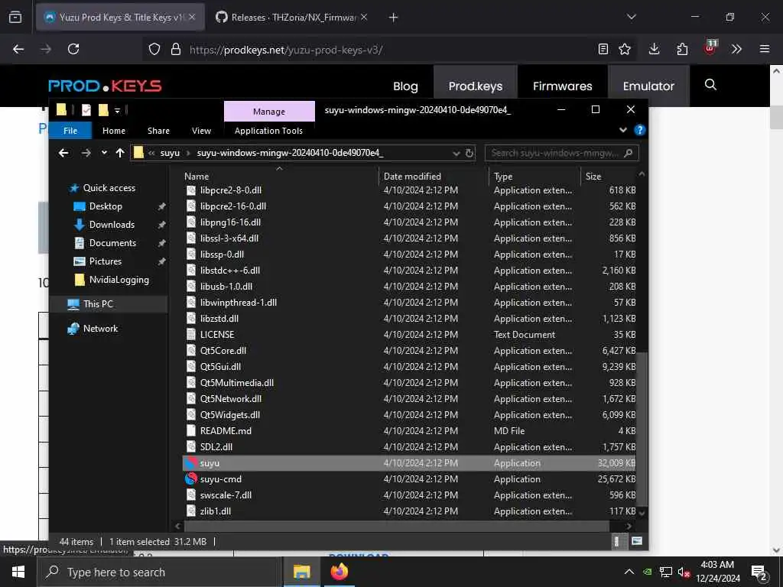This screenshot has height=587, width=783.
Task: Open Firefox downloads panel
Action: (655, 49)
